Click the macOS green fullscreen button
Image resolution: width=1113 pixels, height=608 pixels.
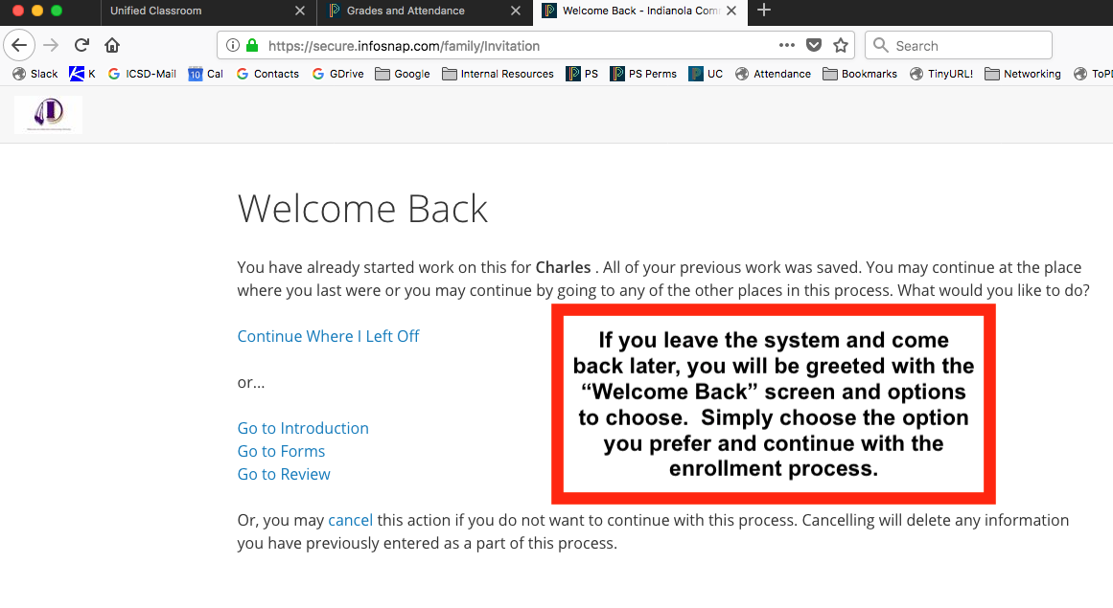(56, 10)
